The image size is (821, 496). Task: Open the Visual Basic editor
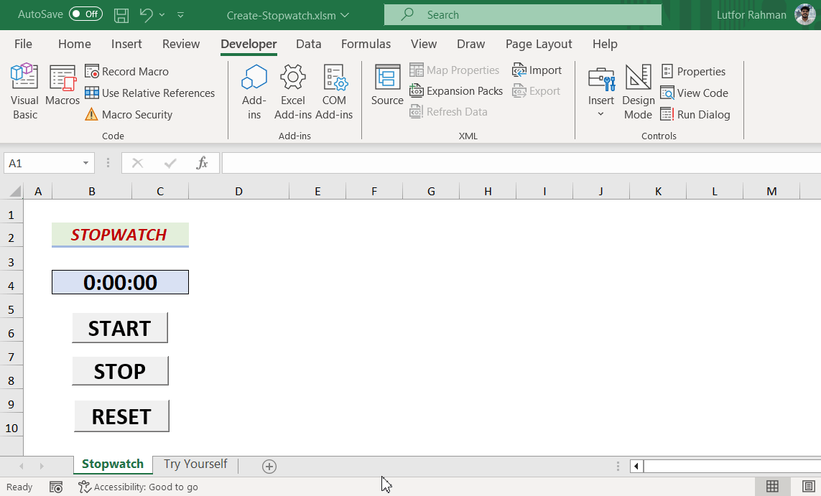click(x=24, y=89)
